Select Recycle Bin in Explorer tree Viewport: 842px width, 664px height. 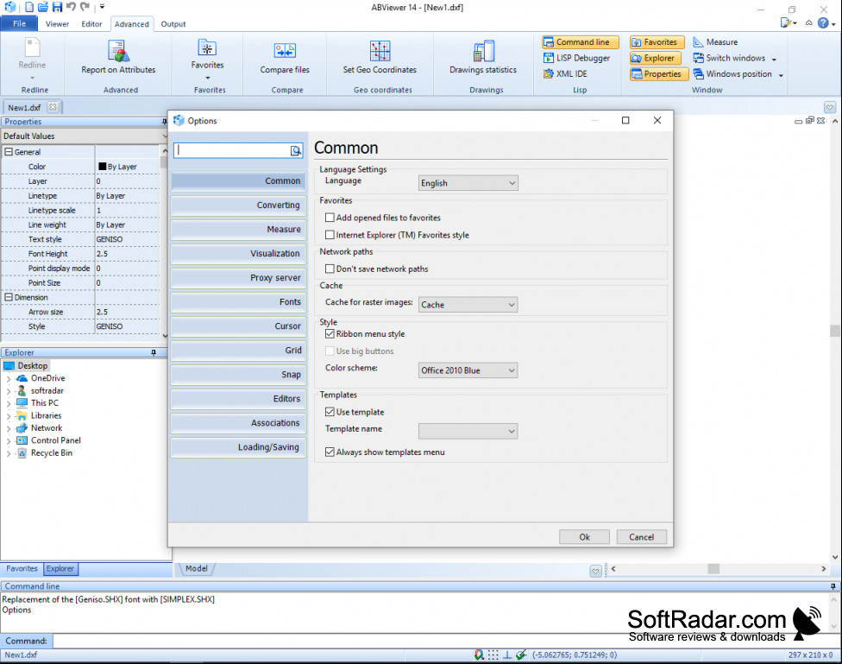coord(52,453)
